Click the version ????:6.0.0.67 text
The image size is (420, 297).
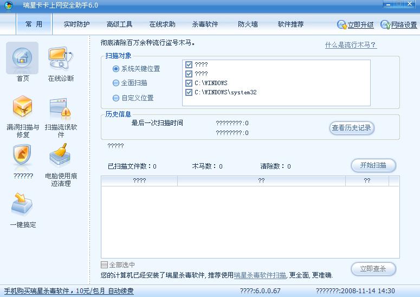(x=260, y=291)
